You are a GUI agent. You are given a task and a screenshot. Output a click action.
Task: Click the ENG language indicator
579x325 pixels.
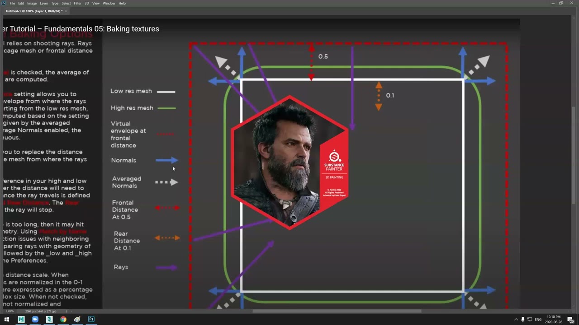click(x=538, y=320)
